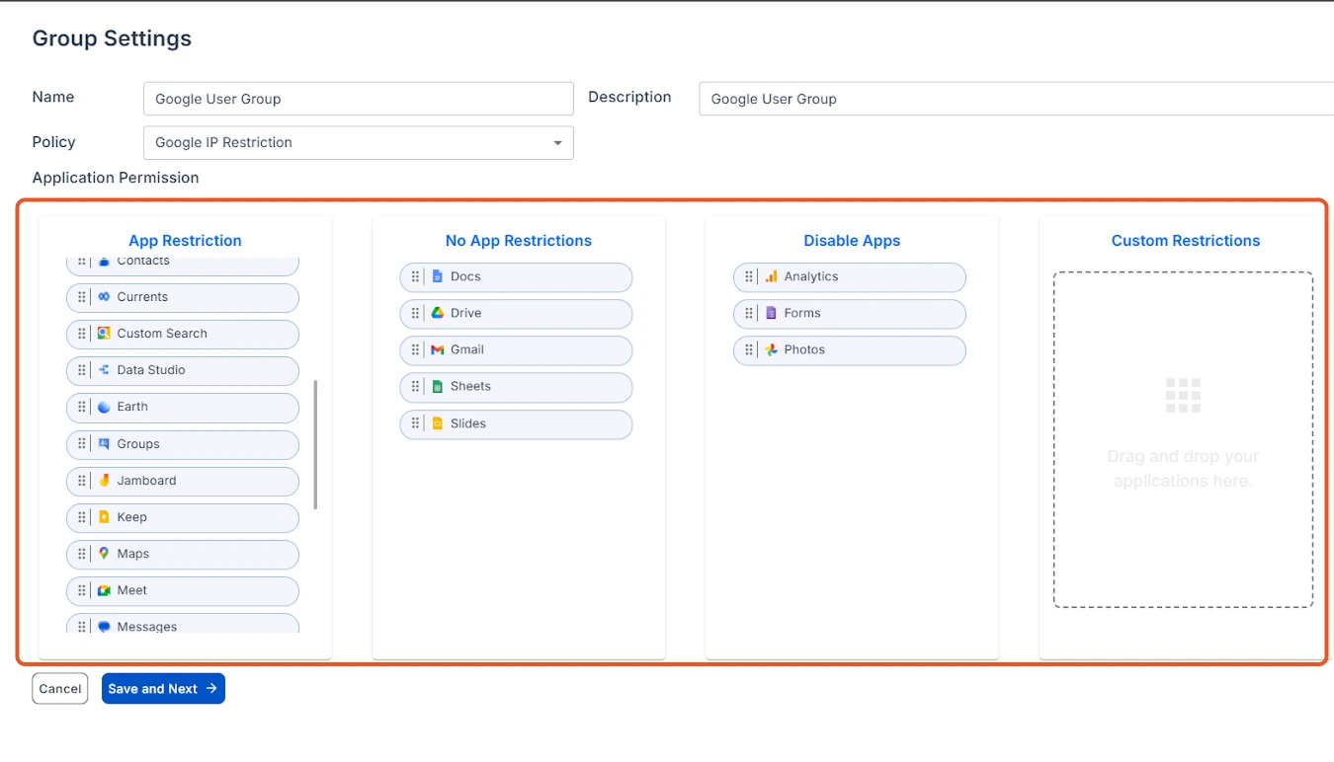
Task: Select the Sheets label text
Action: tap(470, 386)
